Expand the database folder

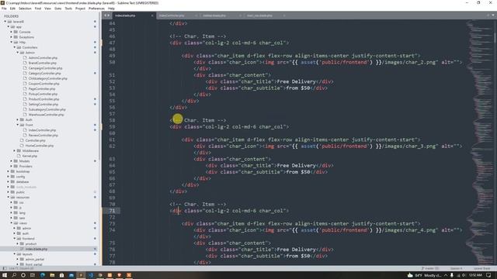click(9, 181)
